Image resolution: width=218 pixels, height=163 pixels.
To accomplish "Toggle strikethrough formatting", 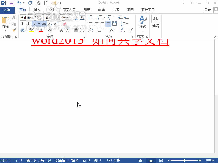I will coord(44,24).
